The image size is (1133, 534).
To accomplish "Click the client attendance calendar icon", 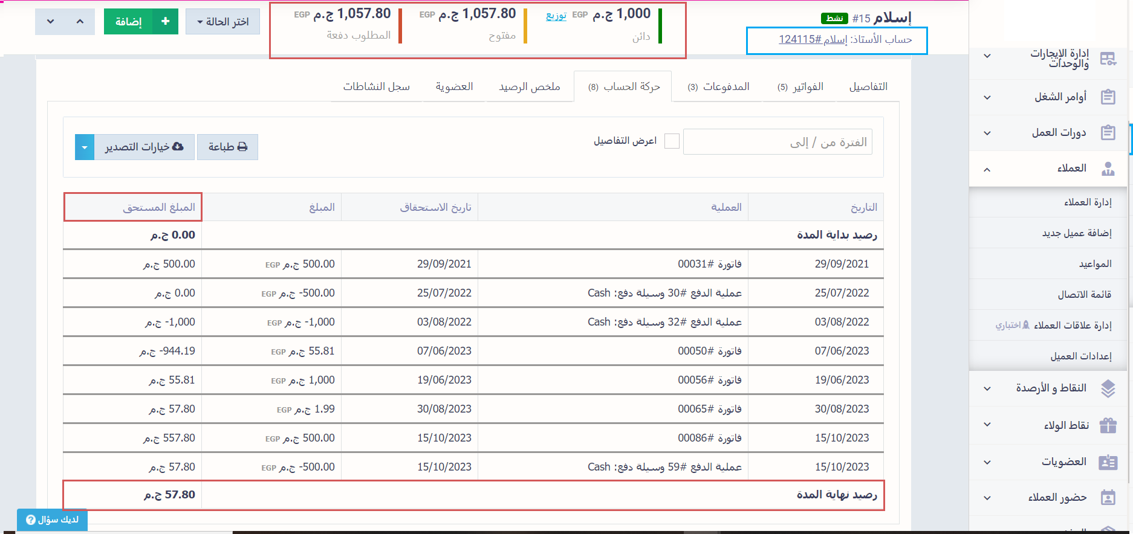I will [x=1108, y=498].
